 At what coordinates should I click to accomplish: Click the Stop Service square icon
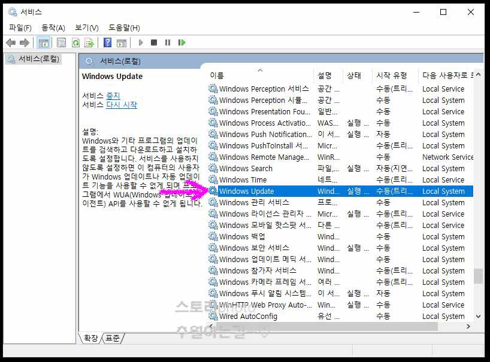(154, 42)
